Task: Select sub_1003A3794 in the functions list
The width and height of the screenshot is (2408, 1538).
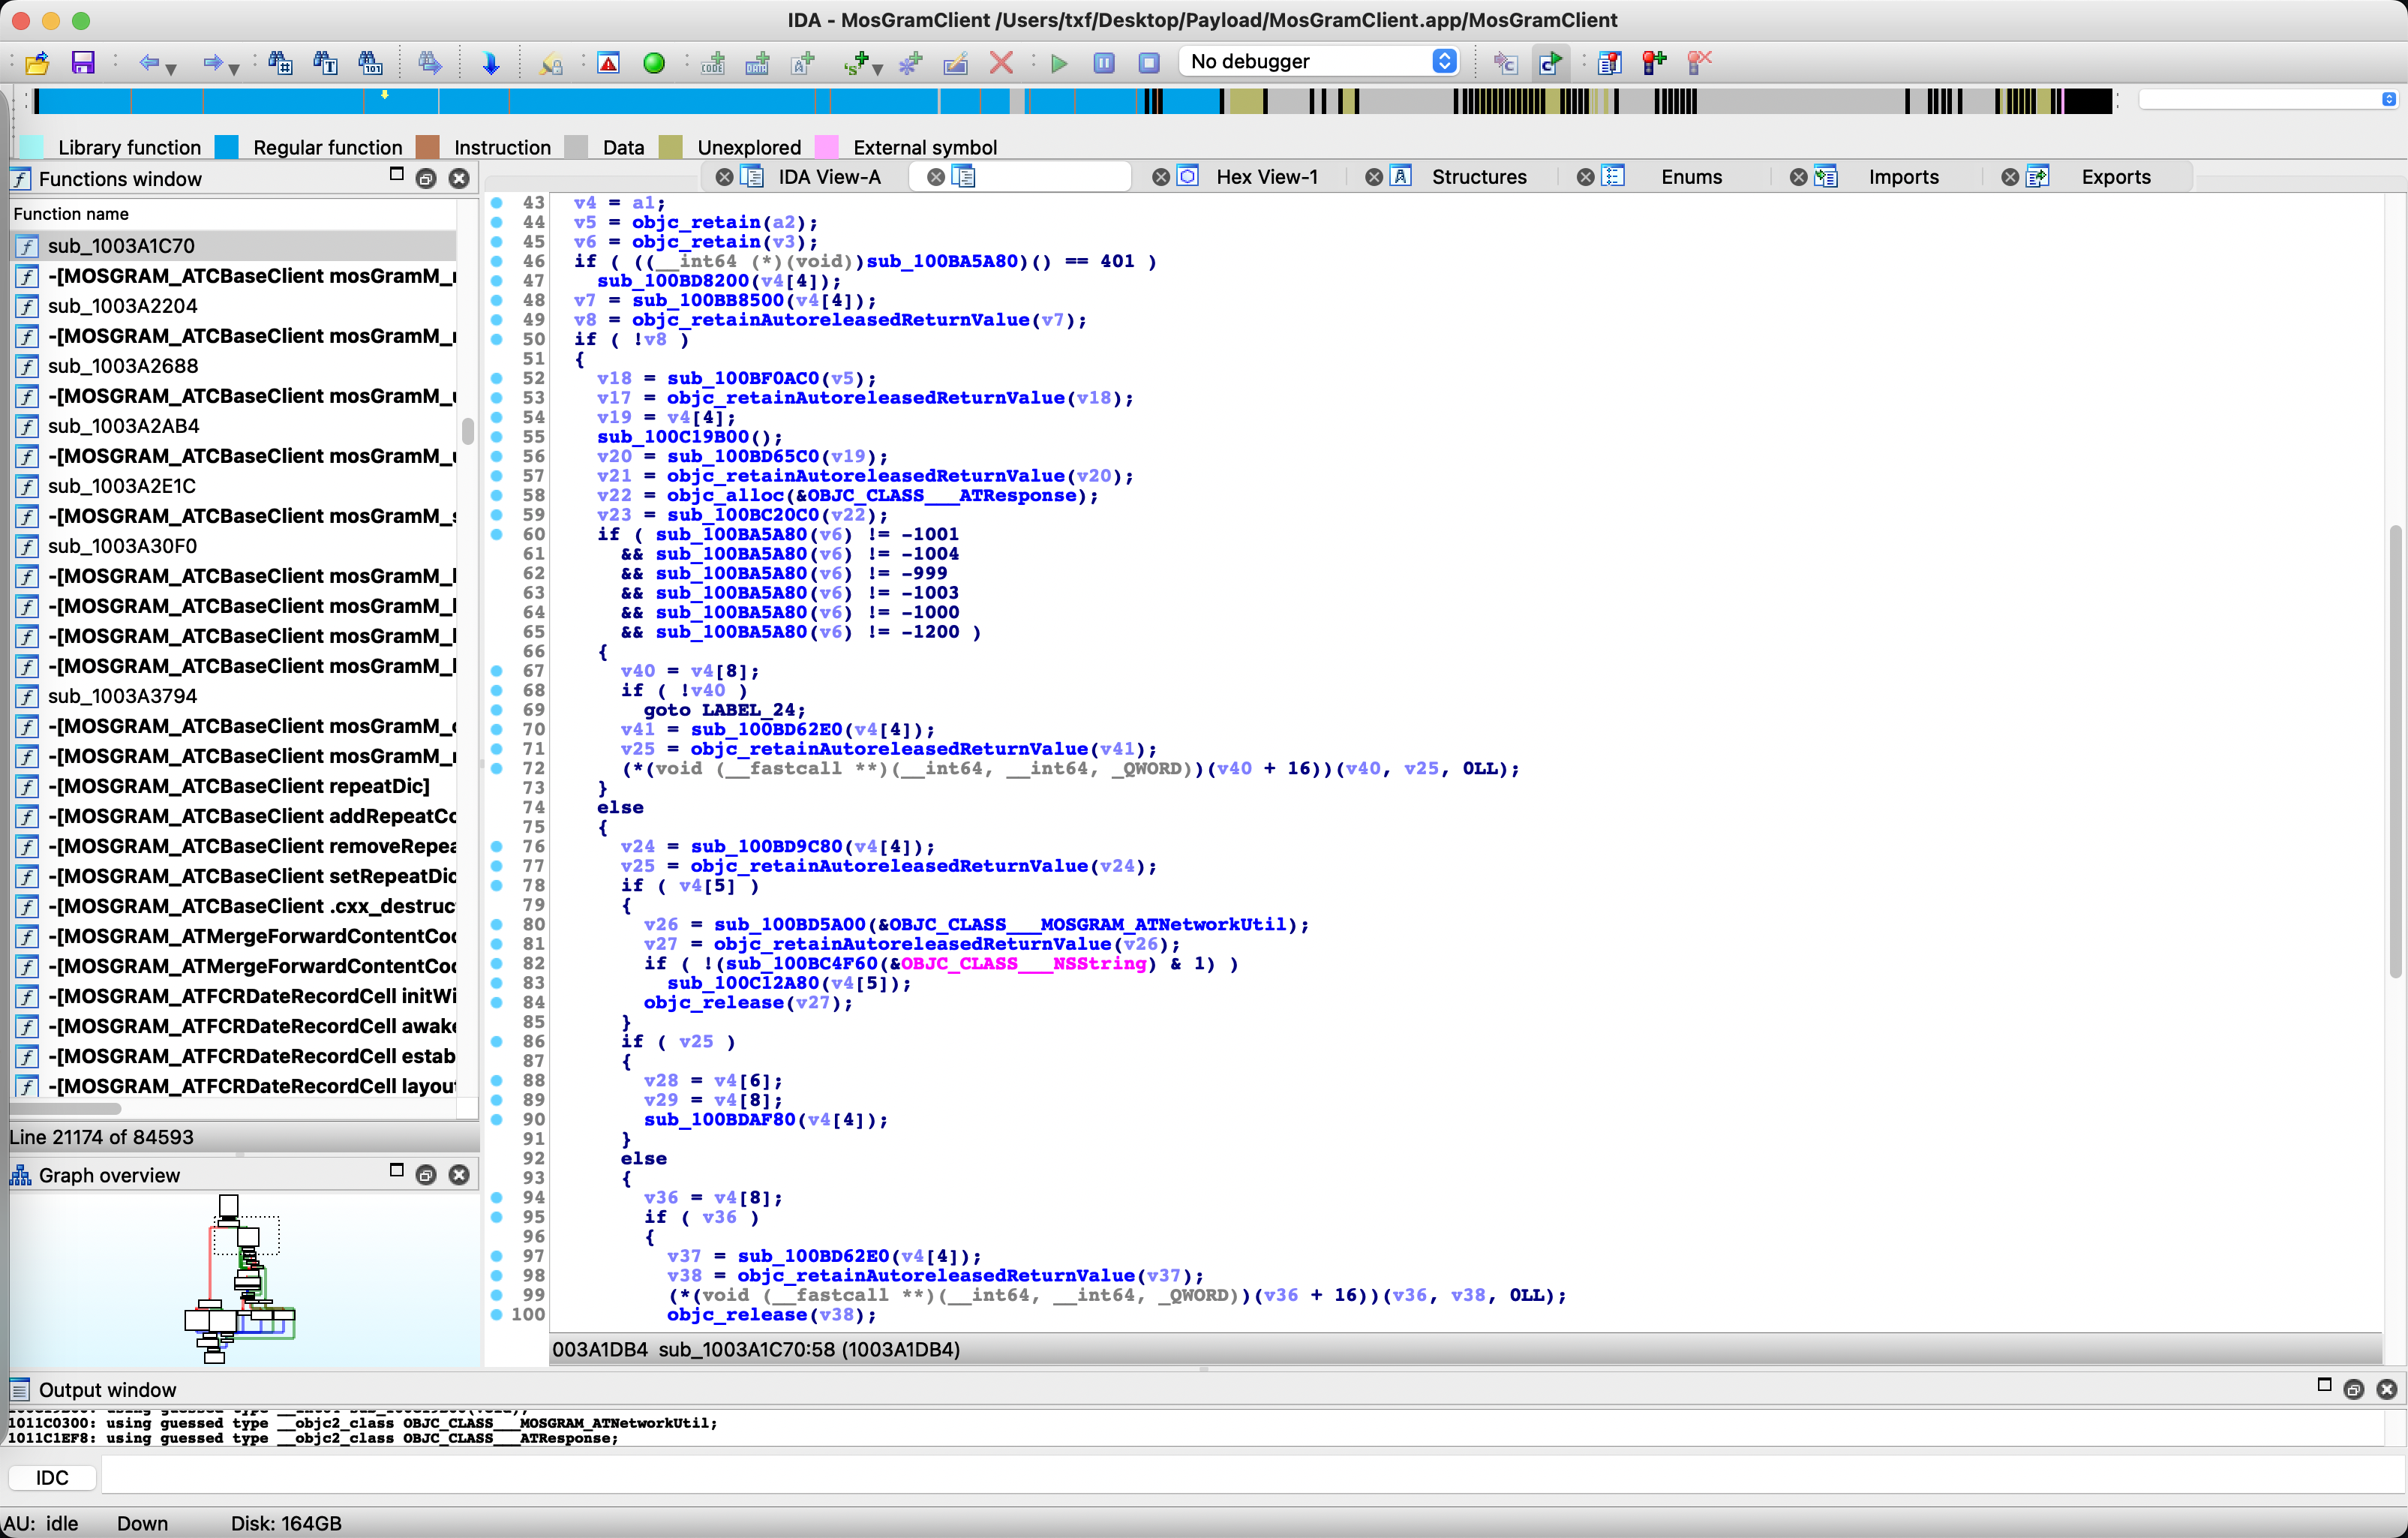Action: point(233,695)
